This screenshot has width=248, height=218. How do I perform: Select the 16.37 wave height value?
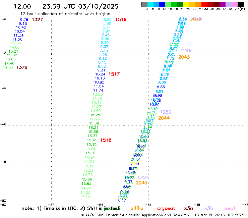click(x=92, y=136)
